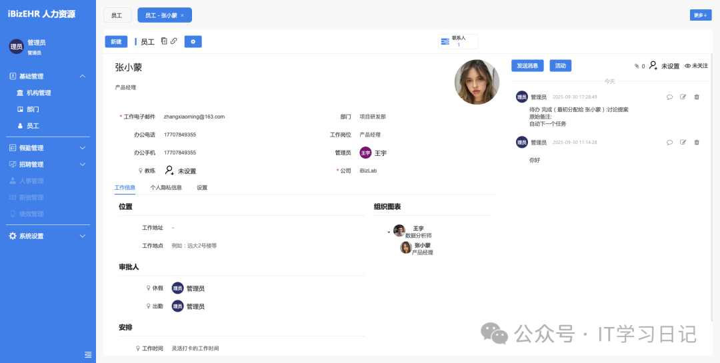Image resolution: width=720 pixels, height=363 pixels.
Task: Select 部门 in the sidebar menu
Action: (x=33, y=109)
